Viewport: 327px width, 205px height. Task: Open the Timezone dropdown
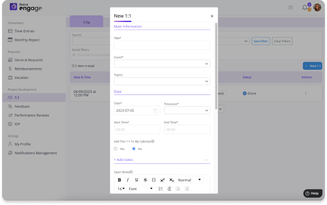187,111
